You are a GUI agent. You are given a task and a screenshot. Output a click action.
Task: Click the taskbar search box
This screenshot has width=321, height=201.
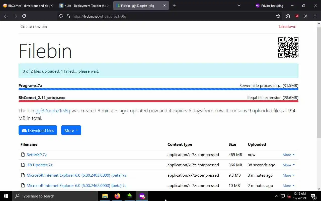click(x=55, y=196)
